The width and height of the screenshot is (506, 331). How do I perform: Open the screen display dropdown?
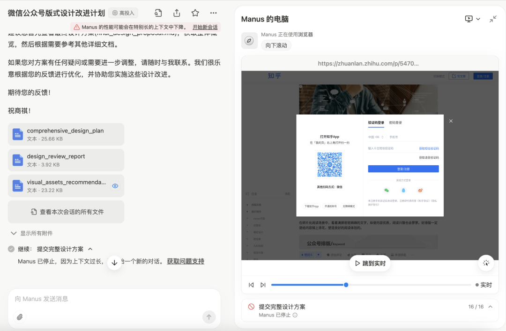pyautogui.click(x=472, y=19)
